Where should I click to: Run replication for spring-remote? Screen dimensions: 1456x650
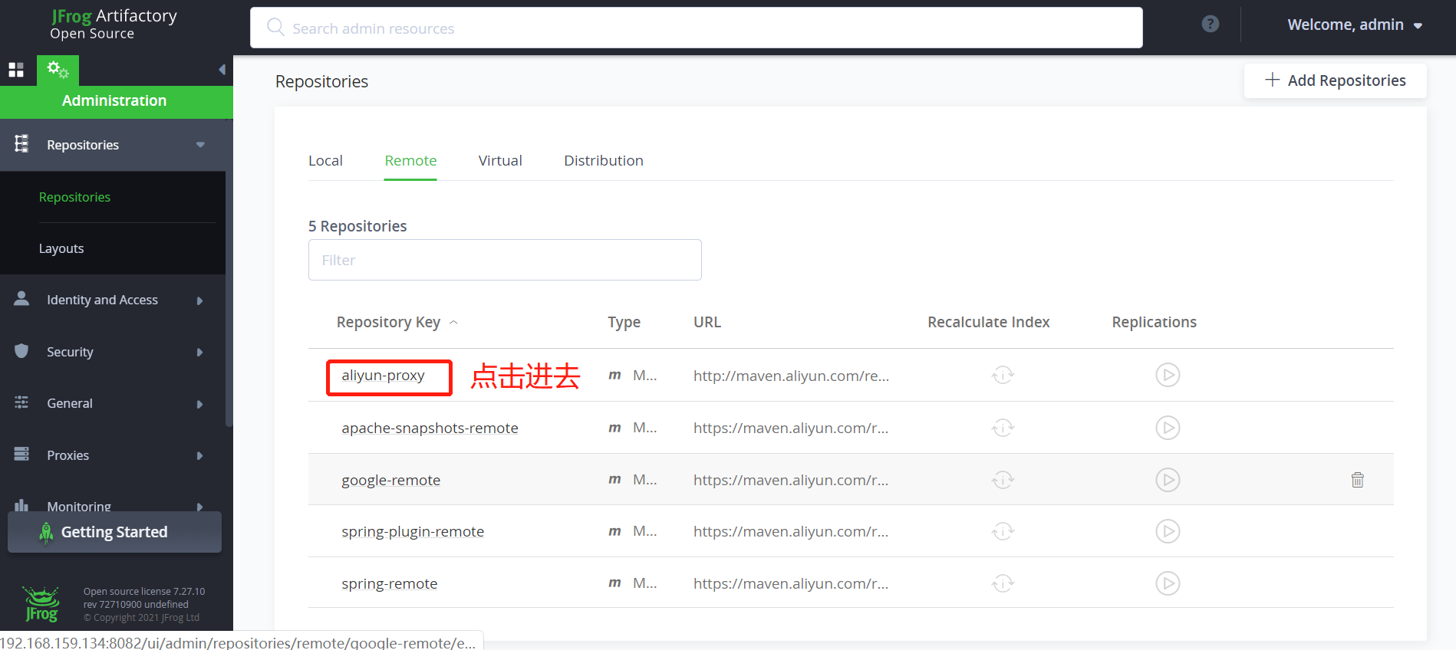[x=1168, y=583]
